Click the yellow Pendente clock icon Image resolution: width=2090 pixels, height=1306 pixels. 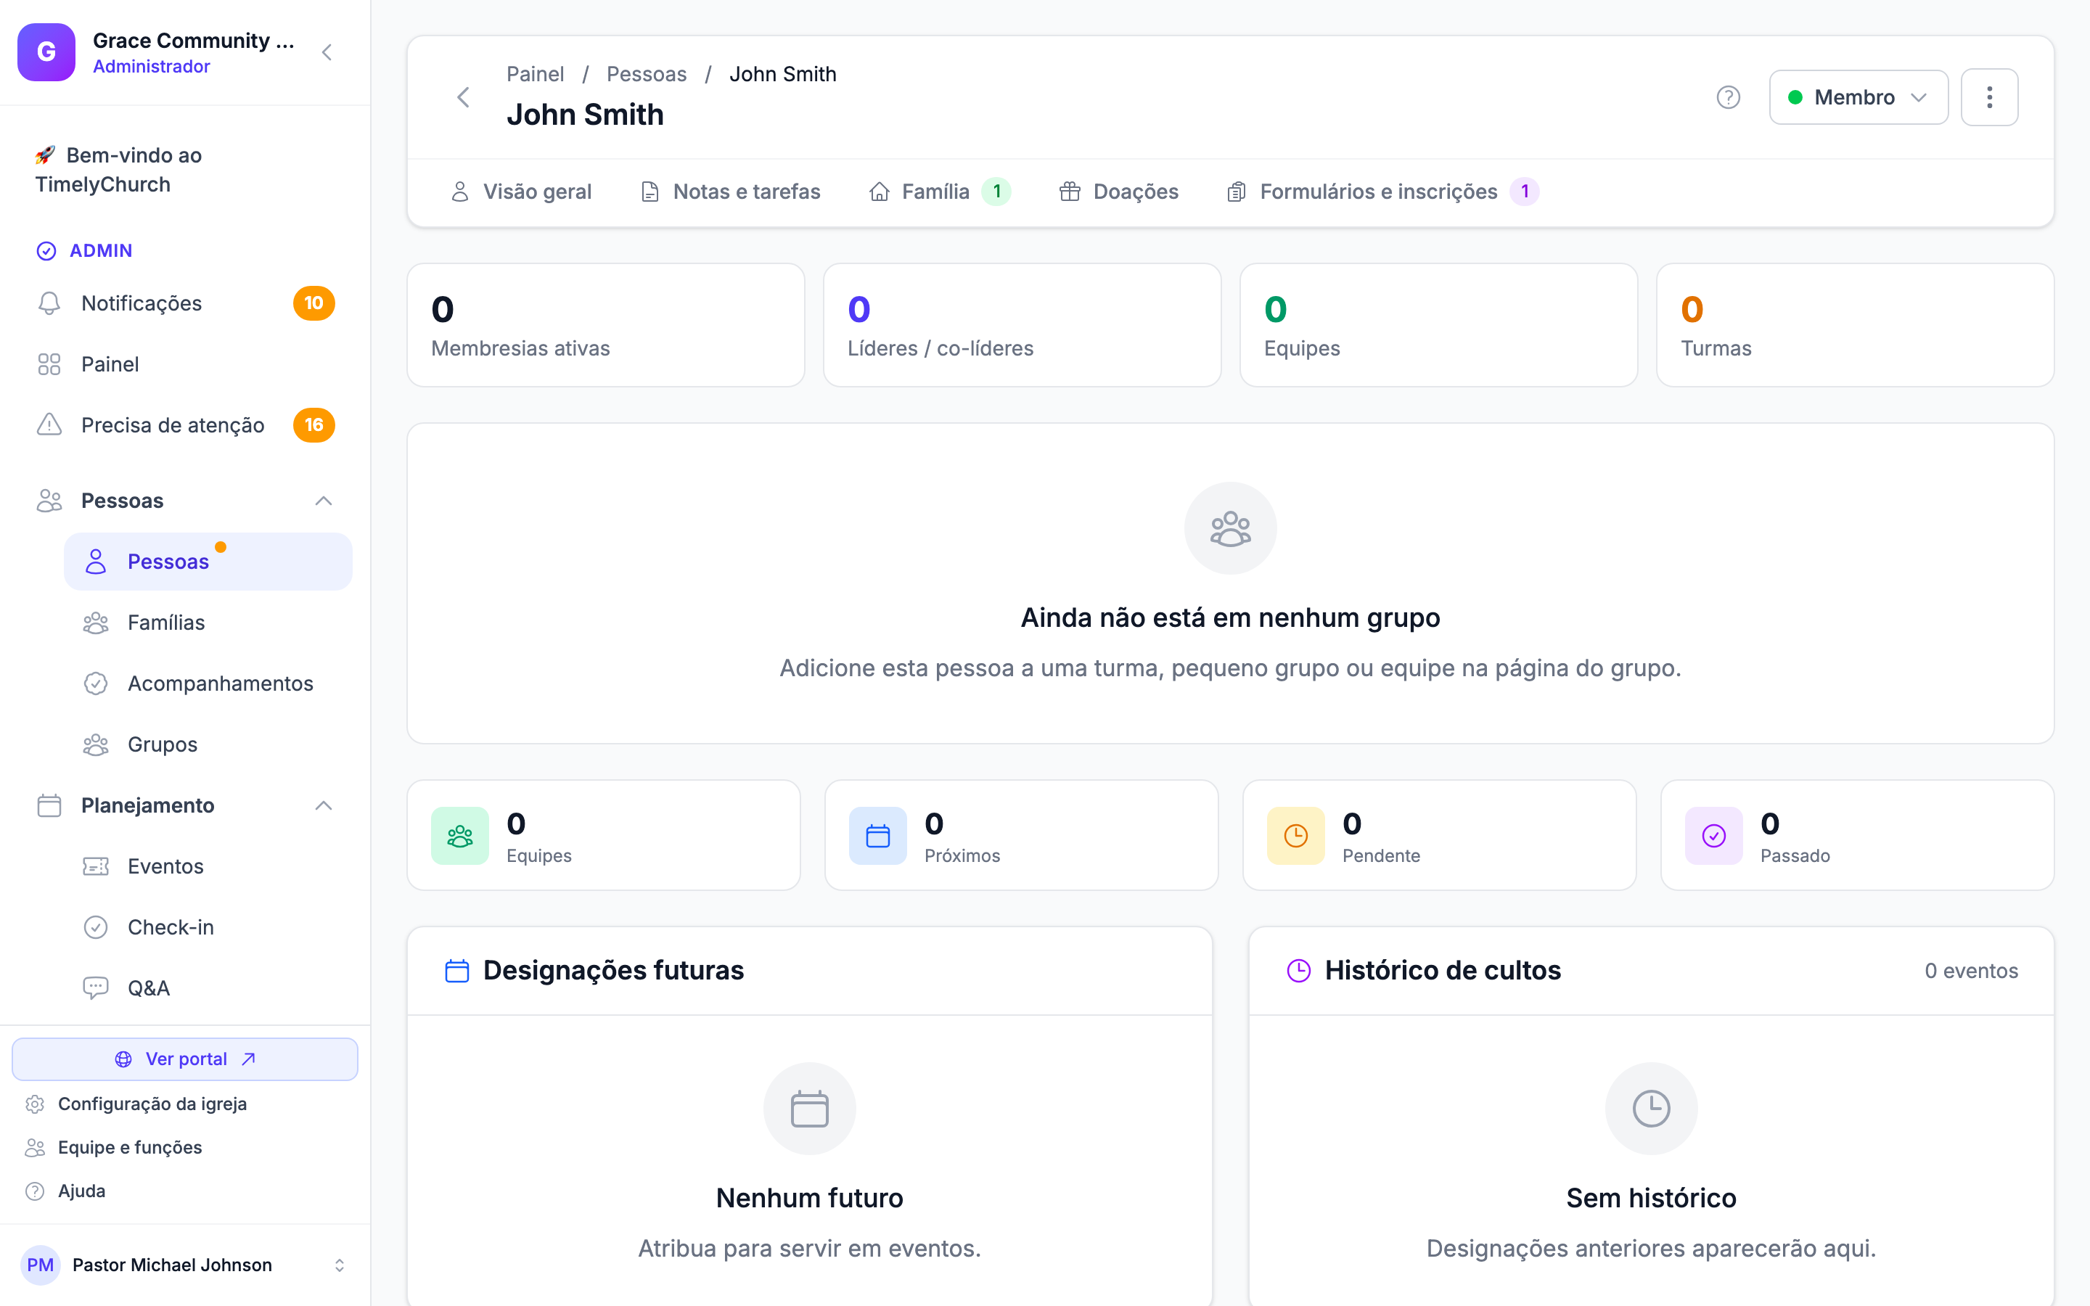point(1296,835)
